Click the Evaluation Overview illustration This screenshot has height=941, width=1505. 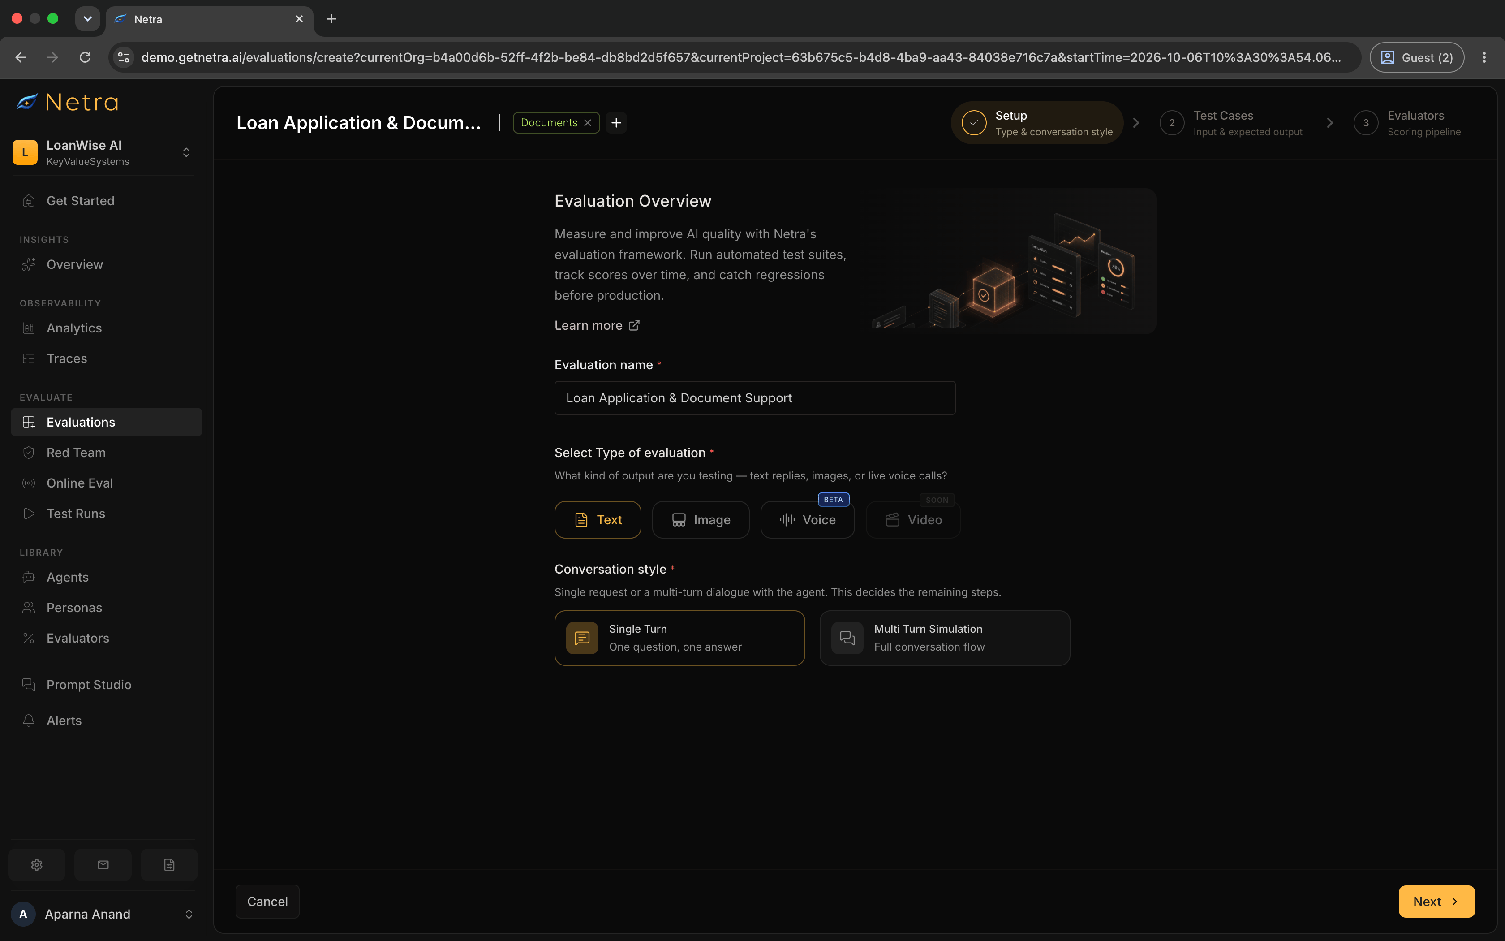click(1014, 261)
